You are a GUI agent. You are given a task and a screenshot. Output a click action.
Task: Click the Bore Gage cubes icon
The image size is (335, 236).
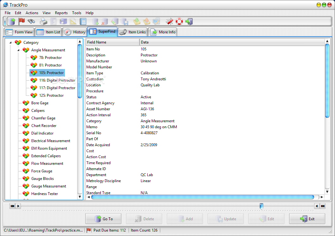[26, 103]
